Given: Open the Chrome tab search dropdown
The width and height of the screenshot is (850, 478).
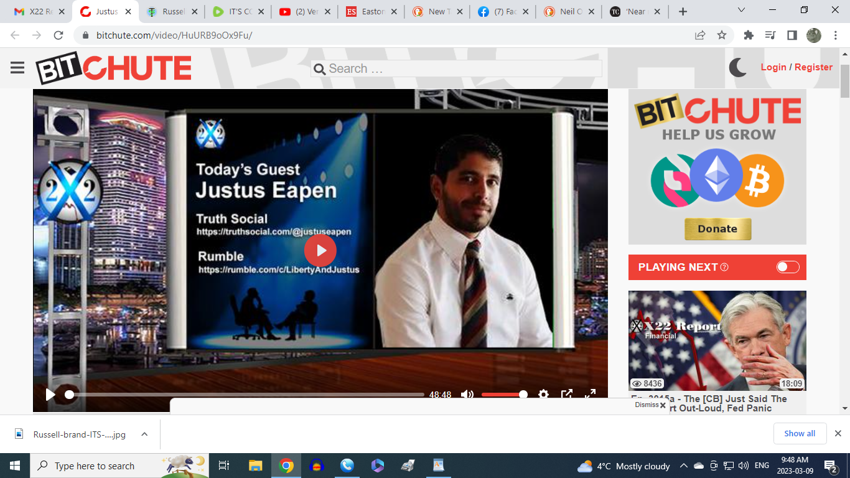Looking at the screenshot, I should (x=741, y=11).
